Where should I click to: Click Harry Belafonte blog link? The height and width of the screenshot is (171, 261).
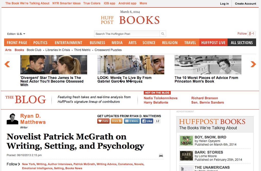click(156, 103)
